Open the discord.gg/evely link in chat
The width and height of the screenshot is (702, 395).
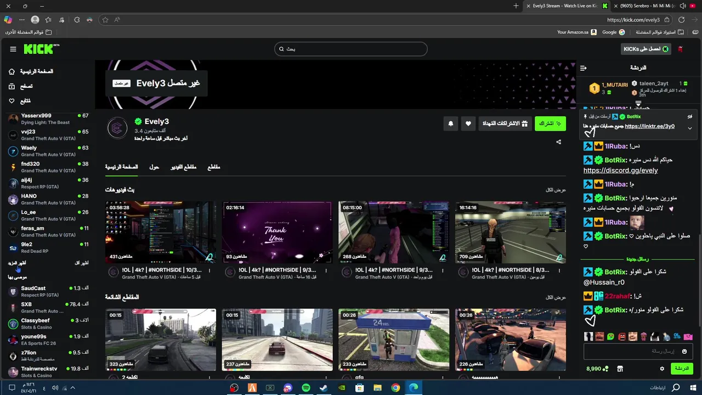(x=620, y=171)
